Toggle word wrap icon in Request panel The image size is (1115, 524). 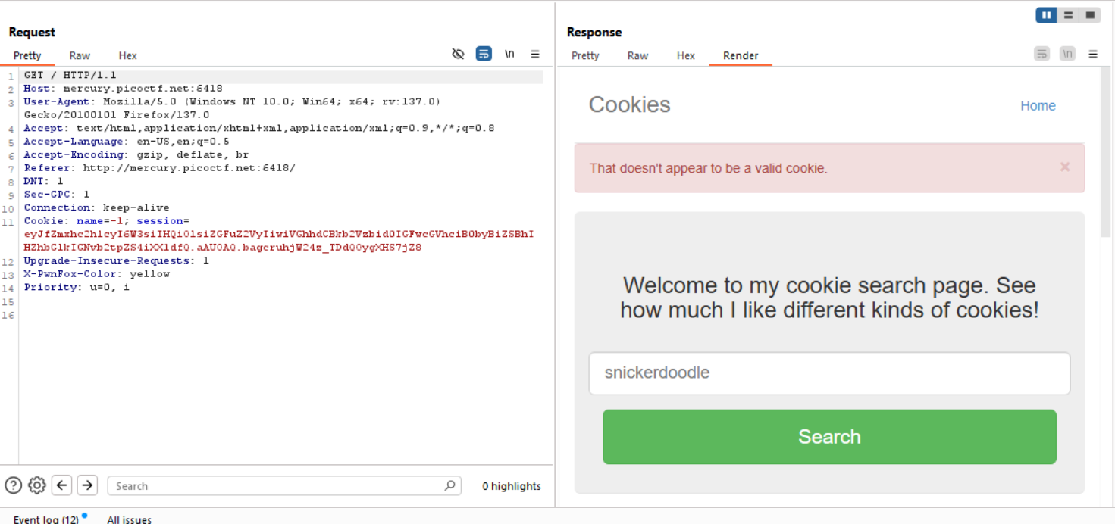coord(484,54)
